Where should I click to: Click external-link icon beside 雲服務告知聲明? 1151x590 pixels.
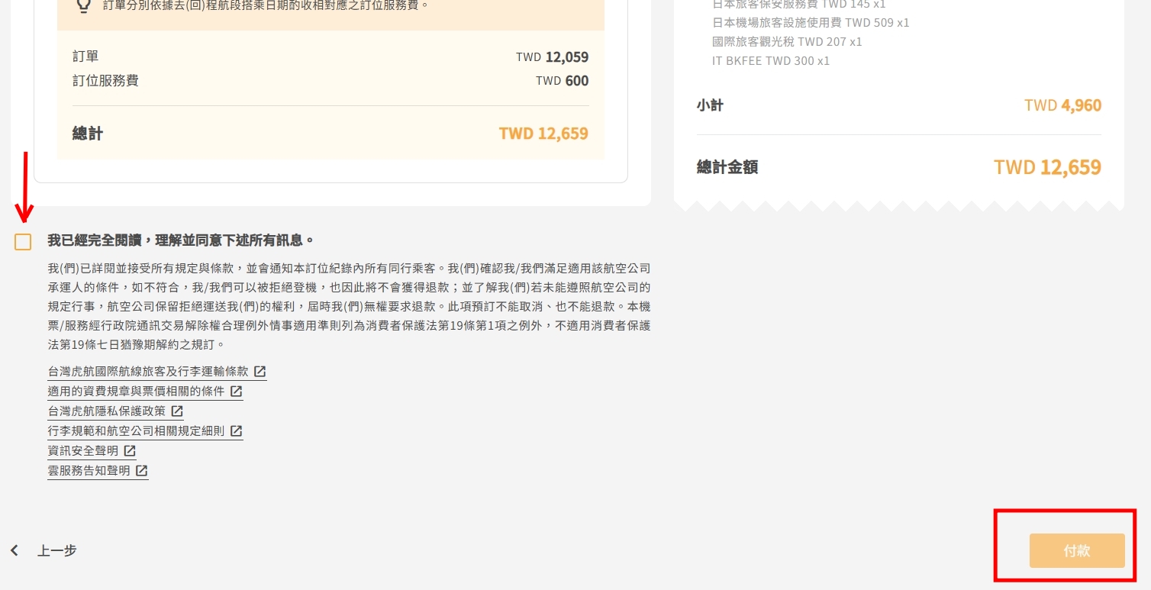142,471
